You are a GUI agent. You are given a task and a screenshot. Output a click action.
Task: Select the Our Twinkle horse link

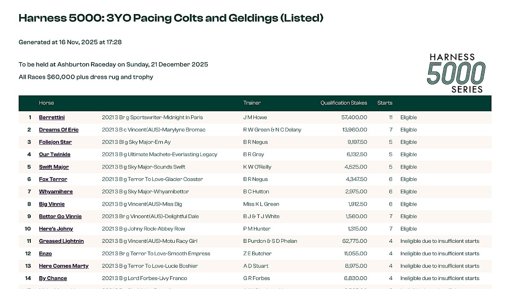pyautogui.click(x=55, y=155)
